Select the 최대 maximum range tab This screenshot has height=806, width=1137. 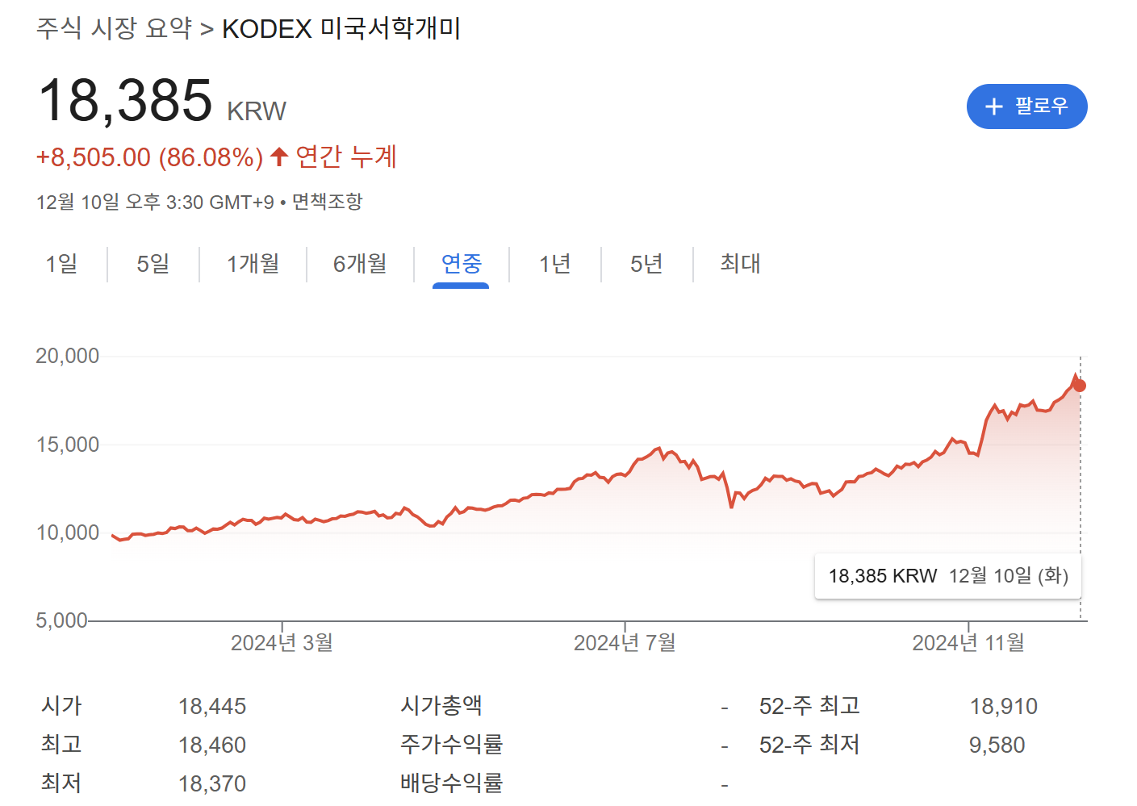pyautogui.click(x=740, y=264)
